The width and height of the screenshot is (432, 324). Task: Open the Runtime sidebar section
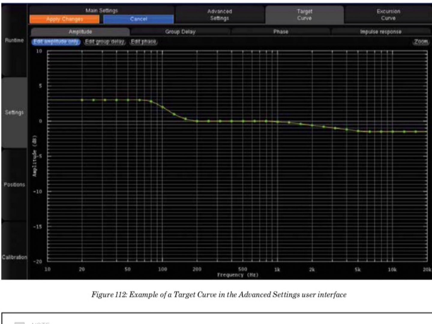click(x=14, y=40)
